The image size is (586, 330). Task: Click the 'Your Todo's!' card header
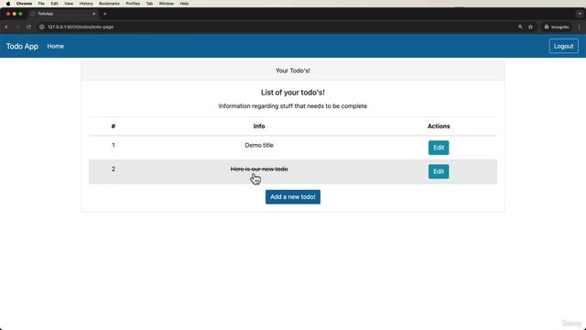[293, 71]
